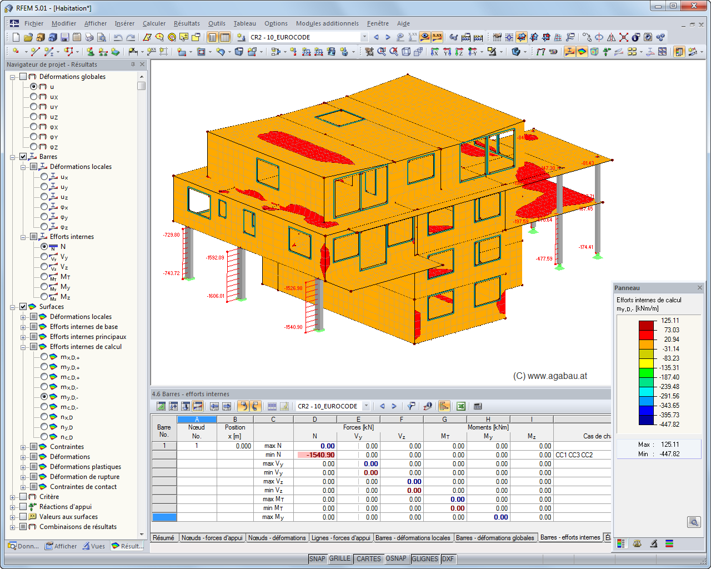Click the Excel export icon in table toolbar
Viewport: 711px width, 569px height.
[x=460, y=406]
